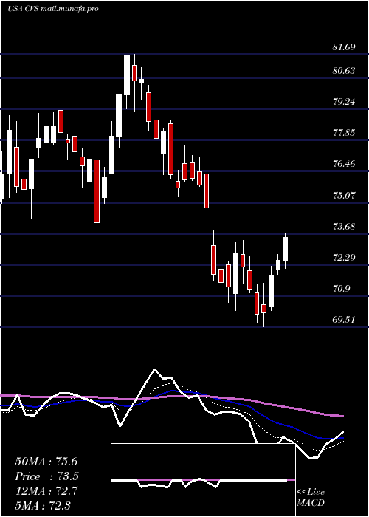
Task: Click the 80.63 price level label
Action: [344, 71]
